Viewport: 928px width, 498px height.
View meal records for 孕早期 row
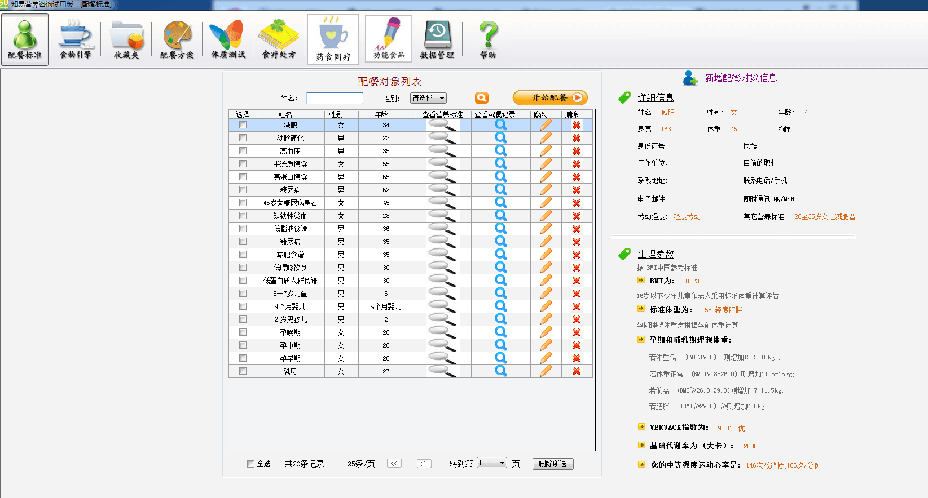[500, 358]
